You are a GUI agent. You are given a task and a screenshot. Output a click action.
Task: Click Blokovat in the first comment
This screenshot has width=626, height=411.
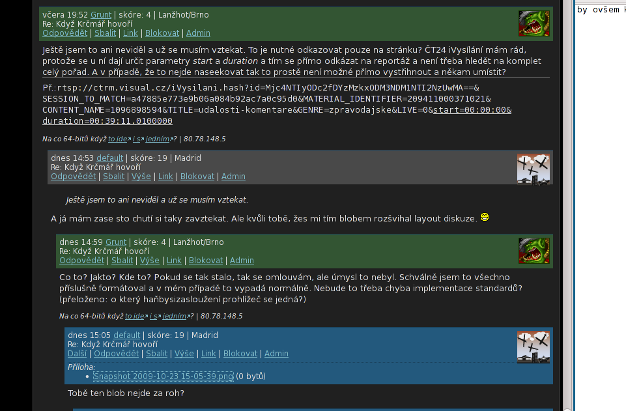point(162,33)
